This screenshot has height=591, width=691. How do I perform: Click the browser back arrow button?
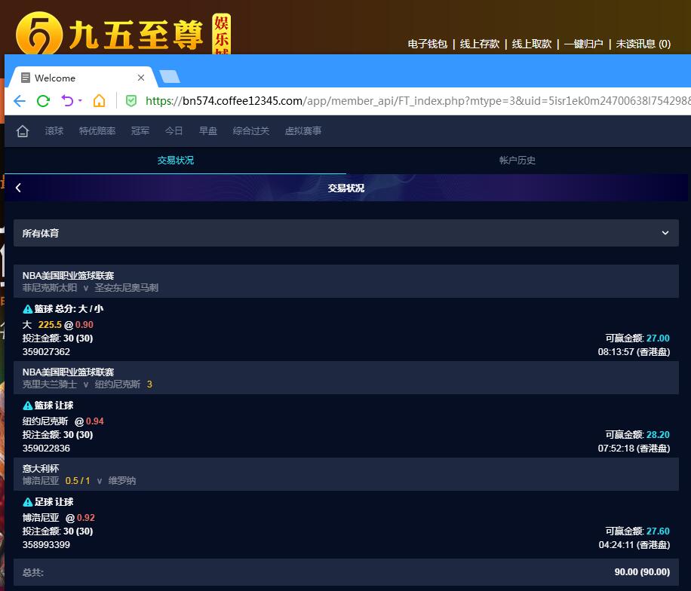20,101
